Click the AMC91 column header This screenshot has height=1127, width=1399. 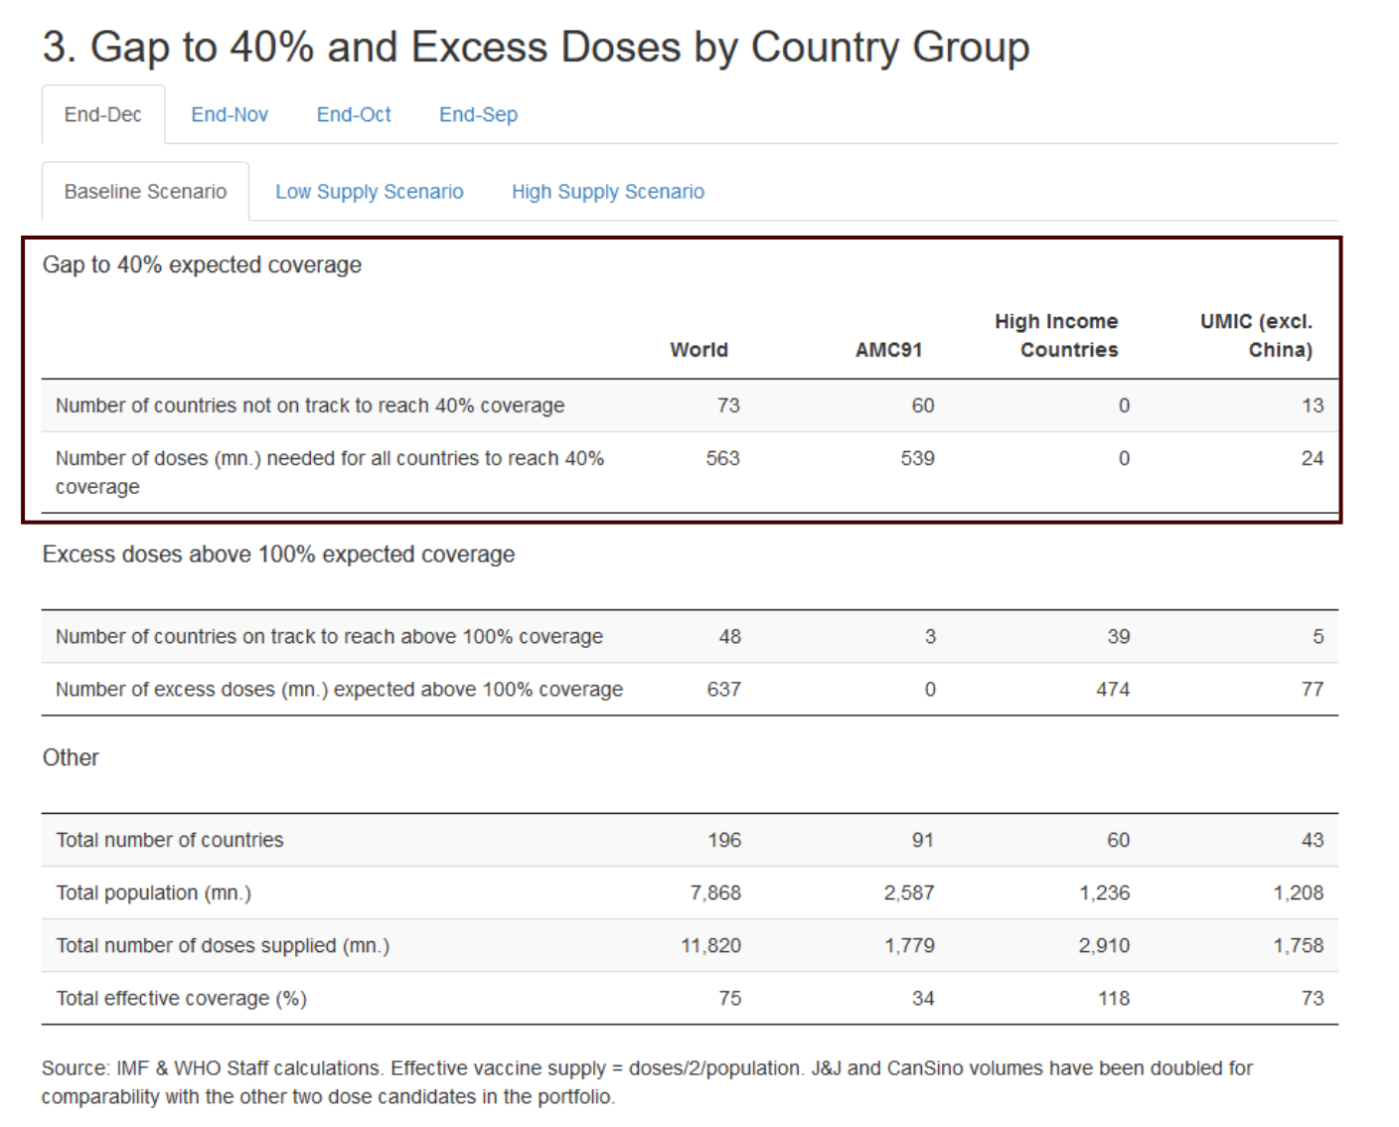tap(888, 350)
